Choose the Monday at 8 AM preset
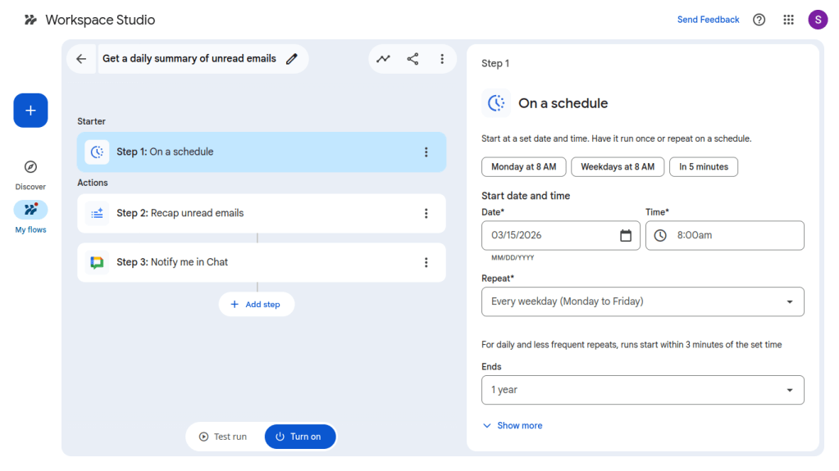The height and width of the screenshot is (471, 839). 523,167
